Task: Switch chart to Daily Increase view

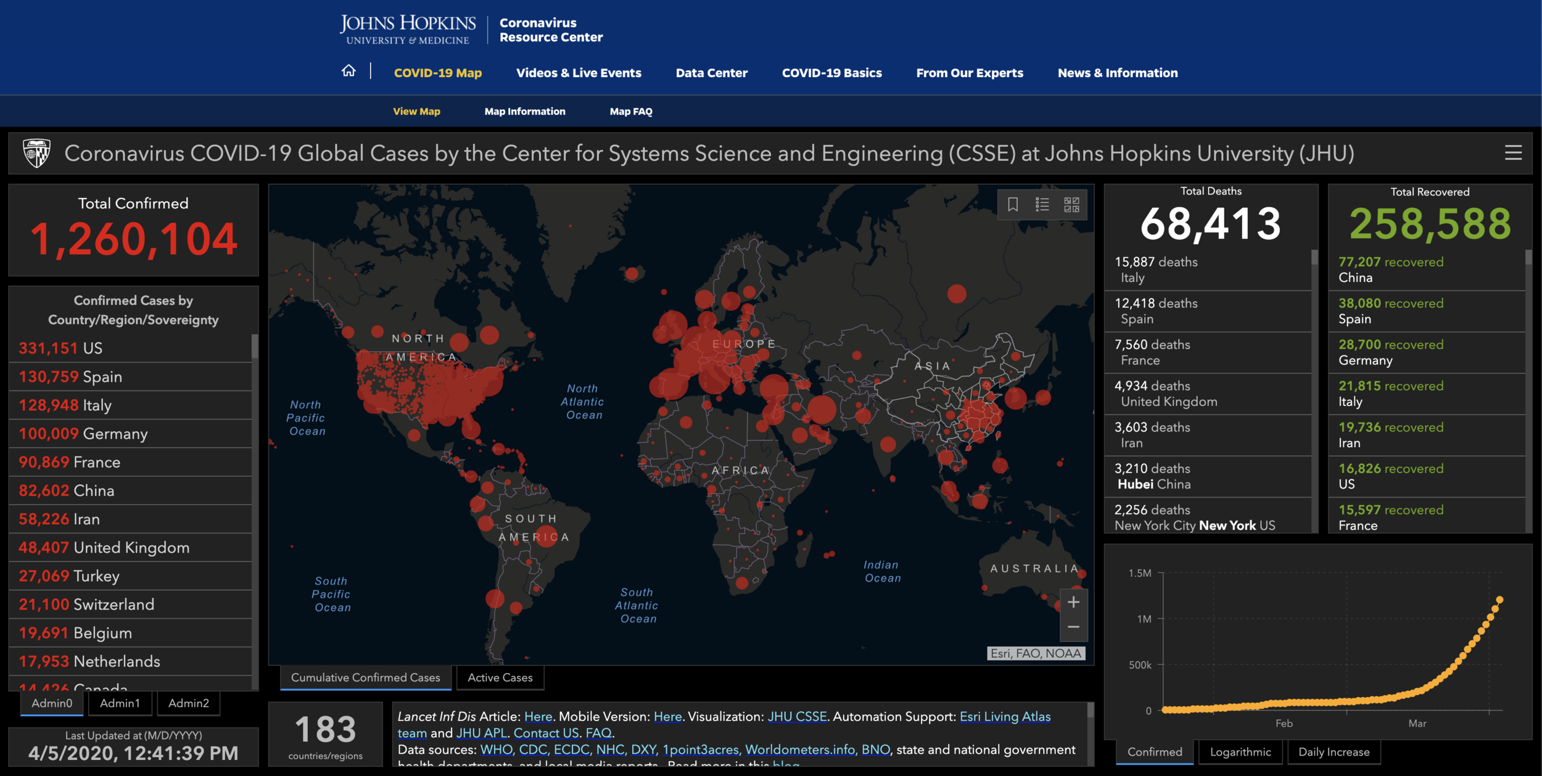Action: (x=1334, y=752)
